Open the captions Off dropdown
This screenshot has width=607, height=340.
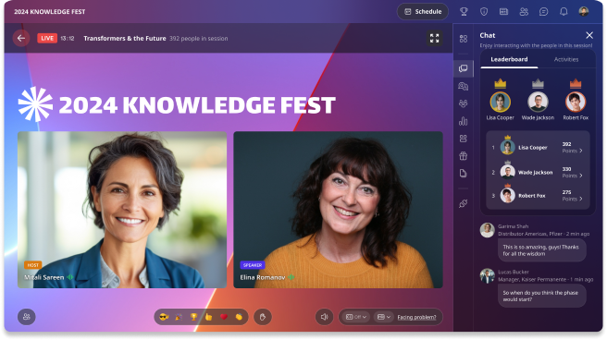click(x=355, y=317)
